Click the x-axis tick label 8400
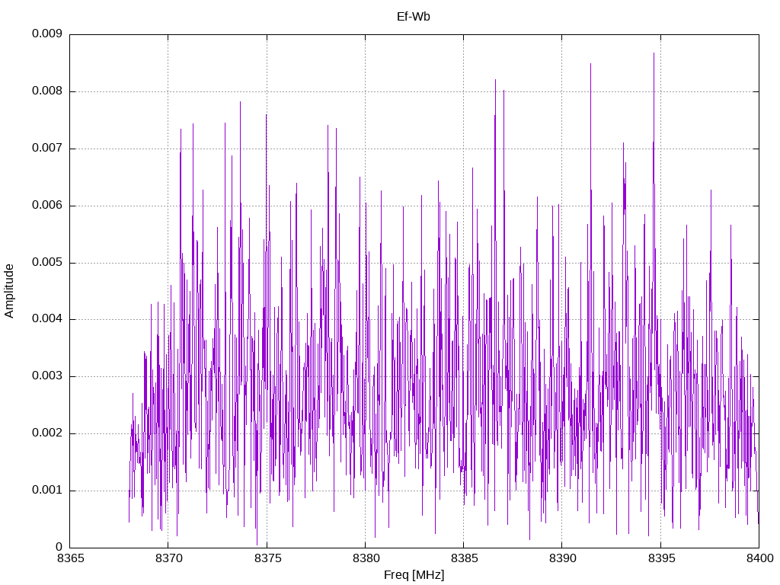This screenshot has width=780, height=585. click(759, 558)
